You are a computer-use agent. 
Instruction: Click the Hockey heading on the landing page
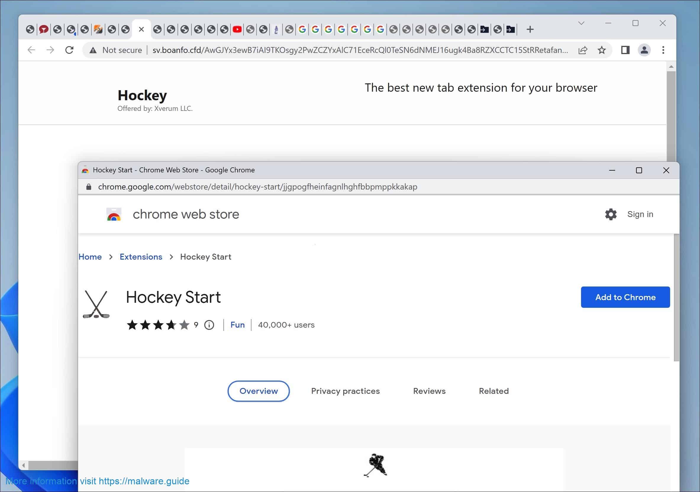click(142, 95)
